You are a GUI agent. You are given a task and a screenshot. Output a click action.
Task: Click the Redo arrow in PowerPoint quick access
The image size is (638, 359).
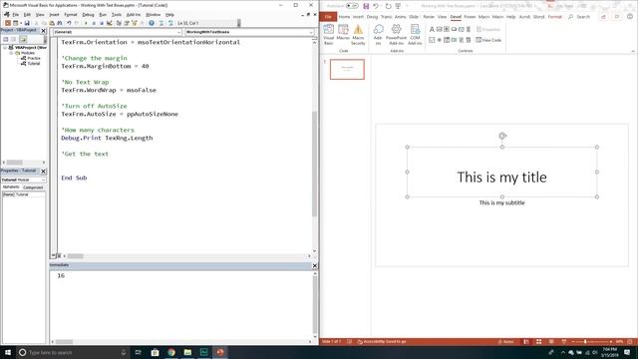(388, 6)
